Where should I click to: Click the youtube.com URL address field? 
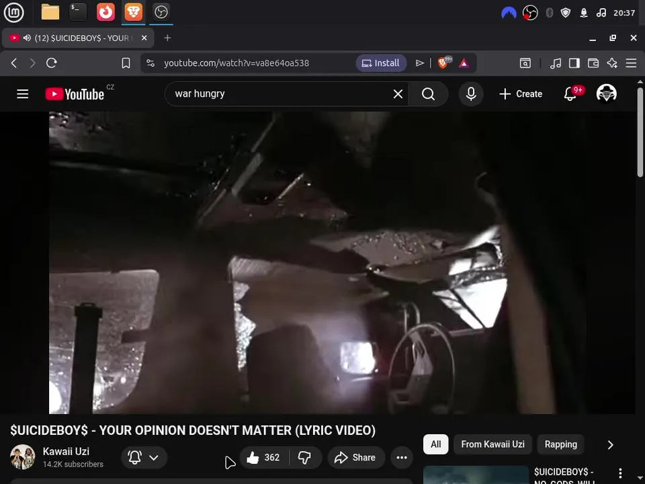[236, 63]
